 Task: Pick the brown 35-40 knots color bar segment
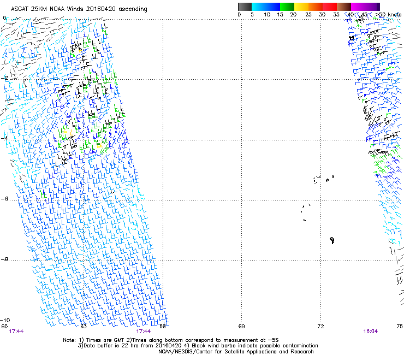[344, 7]
